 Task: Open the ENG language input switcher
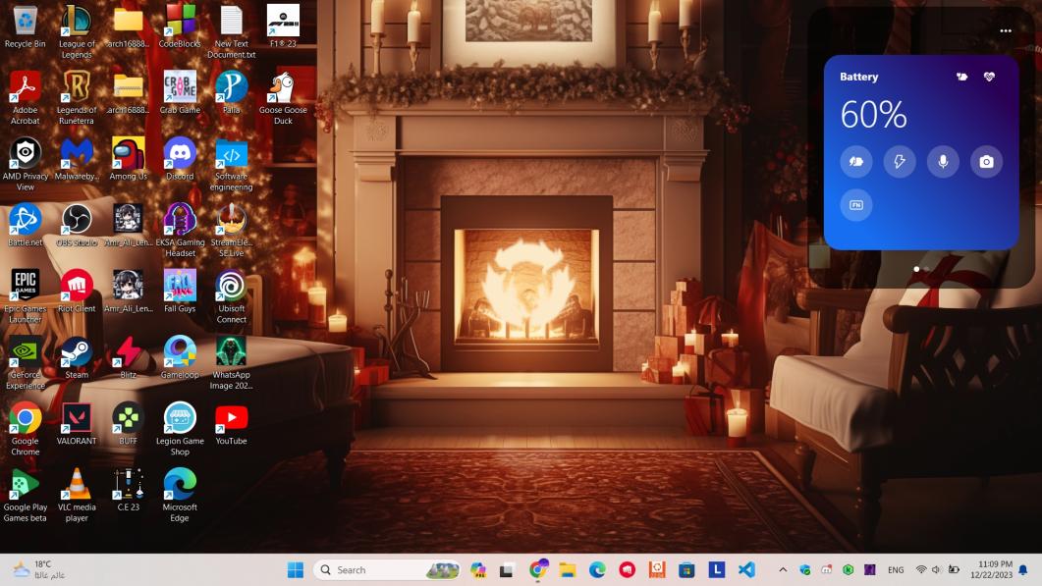(x=896, y=569)
